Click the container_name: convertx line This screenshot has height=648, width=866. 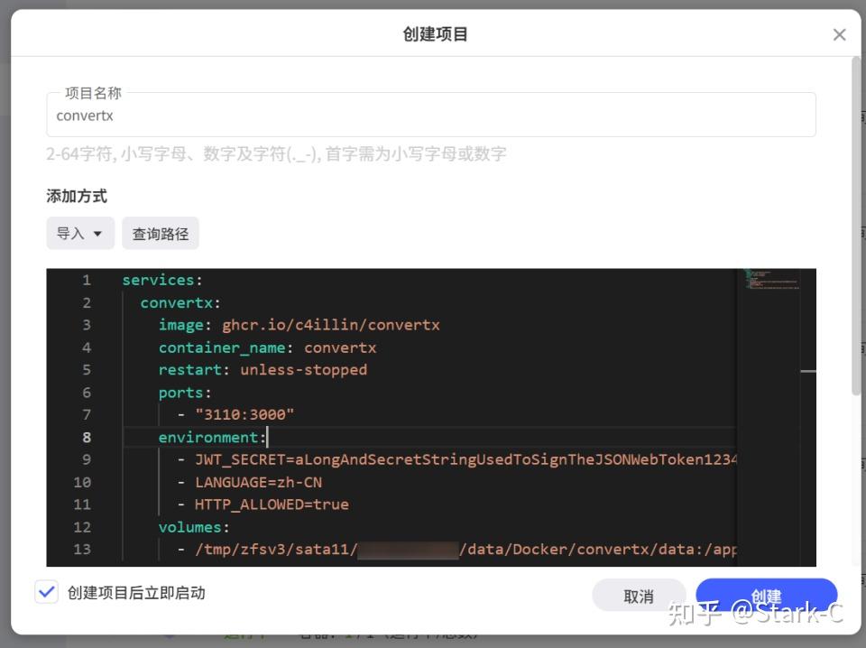coord(267,347)
